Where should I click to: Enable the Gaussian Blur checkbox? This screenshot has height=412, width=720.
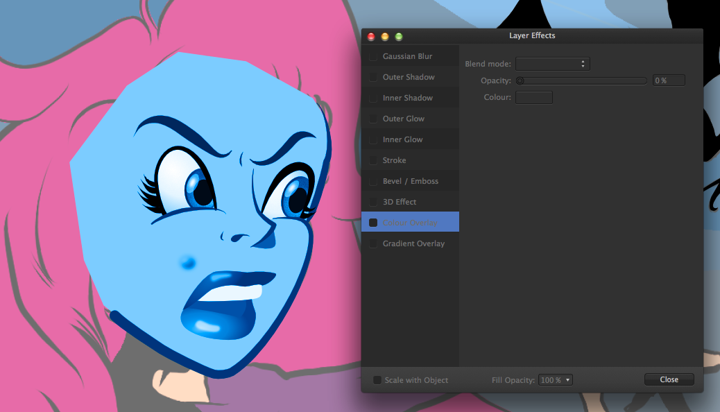point(373,56)
